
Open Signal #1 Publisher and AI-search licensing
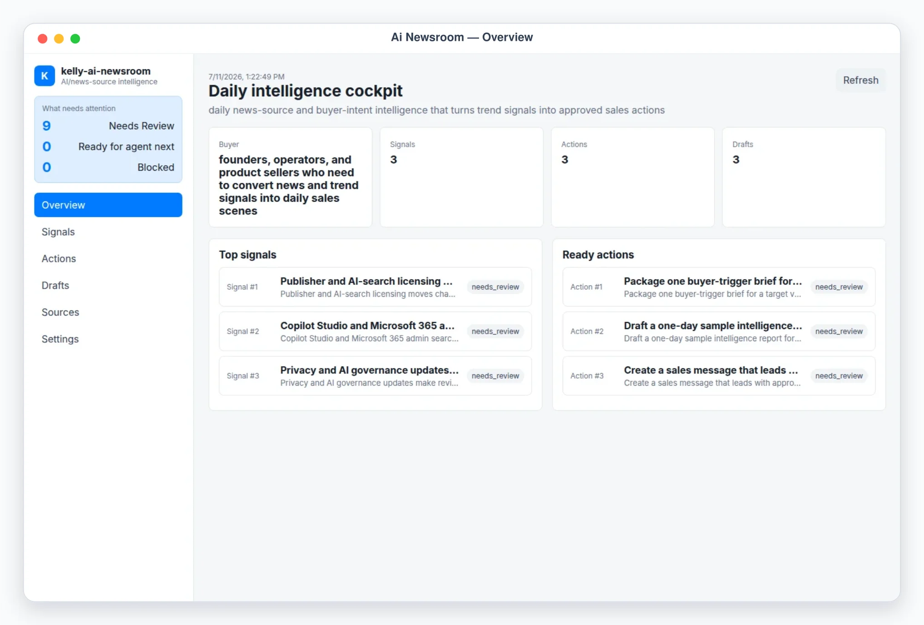click(x=375, y=287)
